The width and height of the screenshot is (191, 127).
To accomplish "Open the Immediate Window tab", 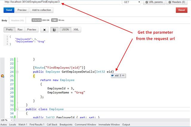I will 109,125.
